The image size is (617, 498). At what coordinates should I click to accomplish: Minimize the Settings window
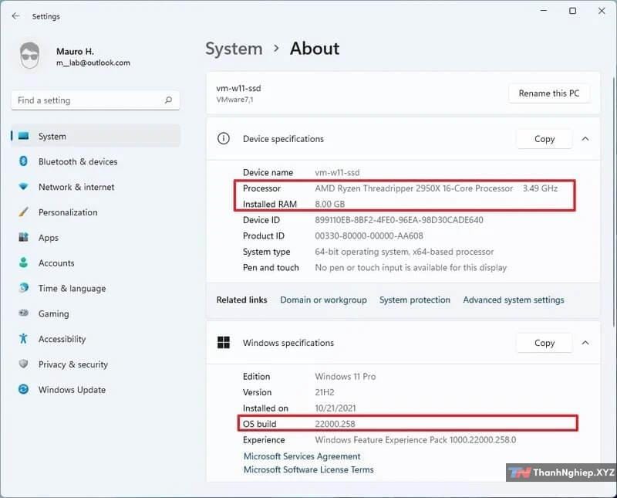[x=544, y=11]
